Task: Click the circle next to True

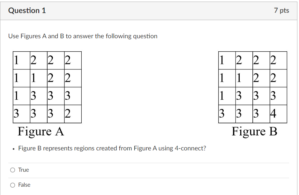Action: (12, 170)
